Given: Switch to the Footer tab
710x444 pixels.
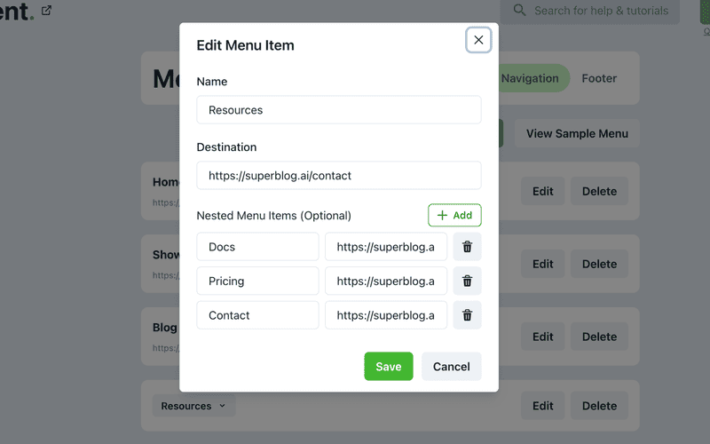Looking at the screenshot, I should click(x=599, y=78).
